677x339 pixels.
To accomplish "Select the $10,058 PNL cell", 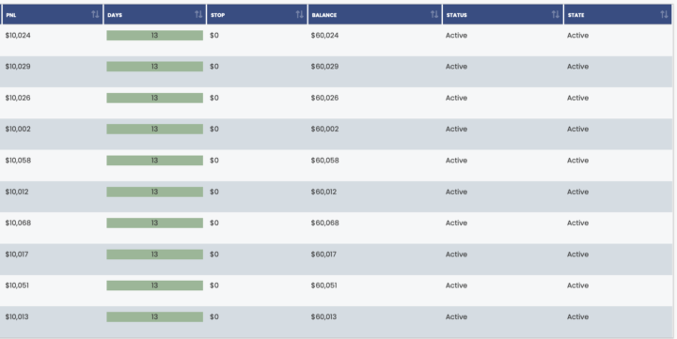I will [x=18, y=161].
